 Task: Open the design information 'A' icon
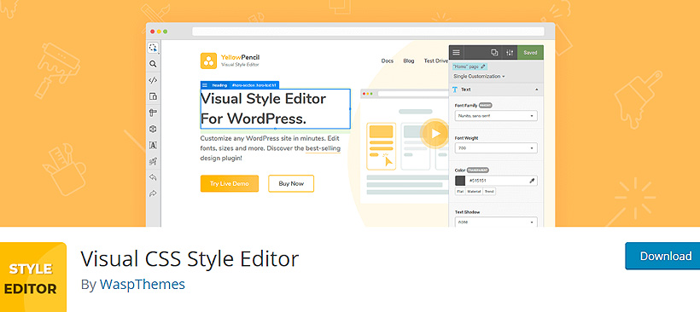[153, 145]
